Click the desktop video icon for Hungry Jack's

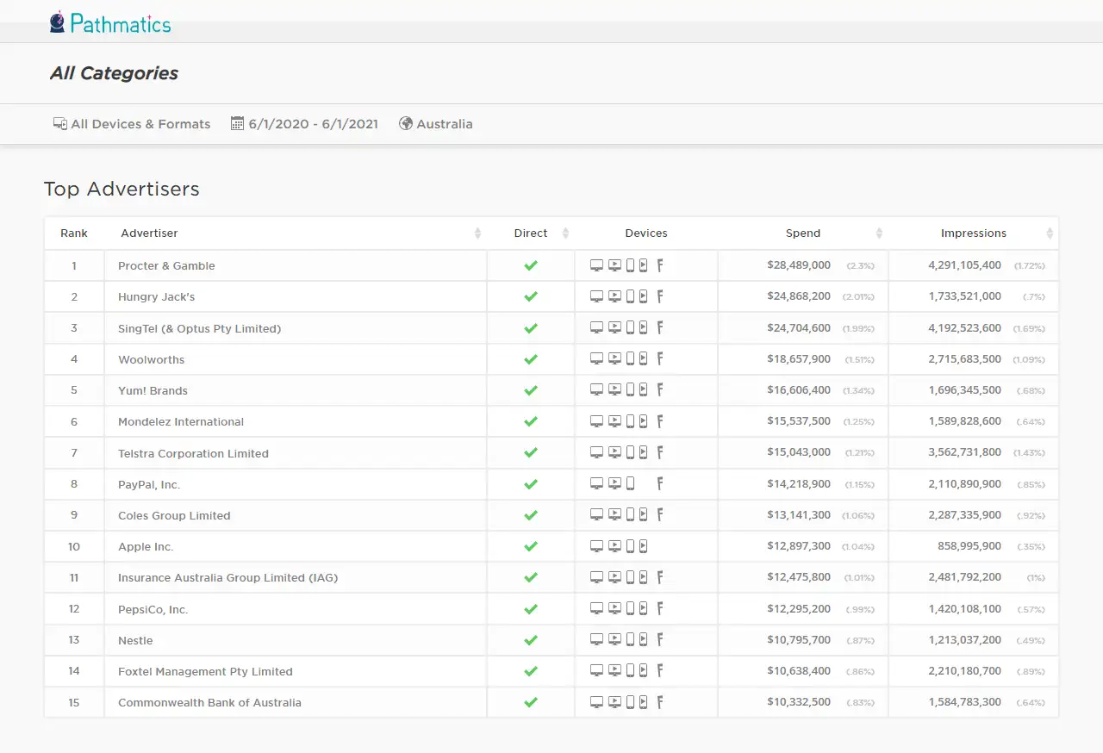(x=614, y=296)
